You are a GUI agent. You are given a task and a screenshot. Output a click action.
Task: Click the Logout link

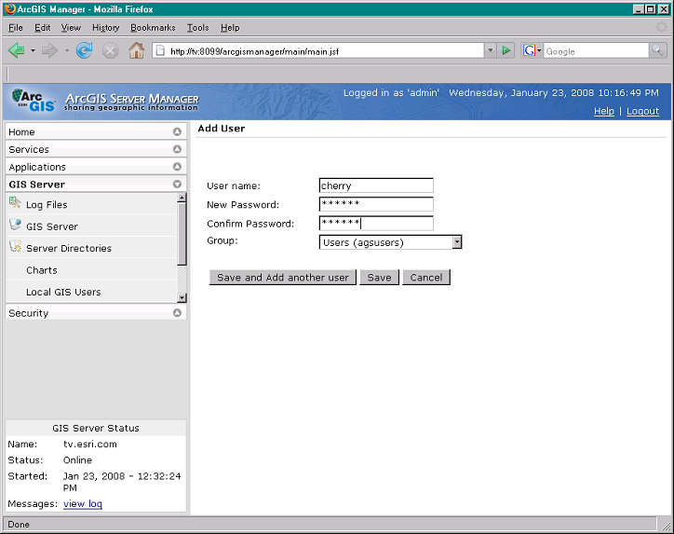click(642, 111)
